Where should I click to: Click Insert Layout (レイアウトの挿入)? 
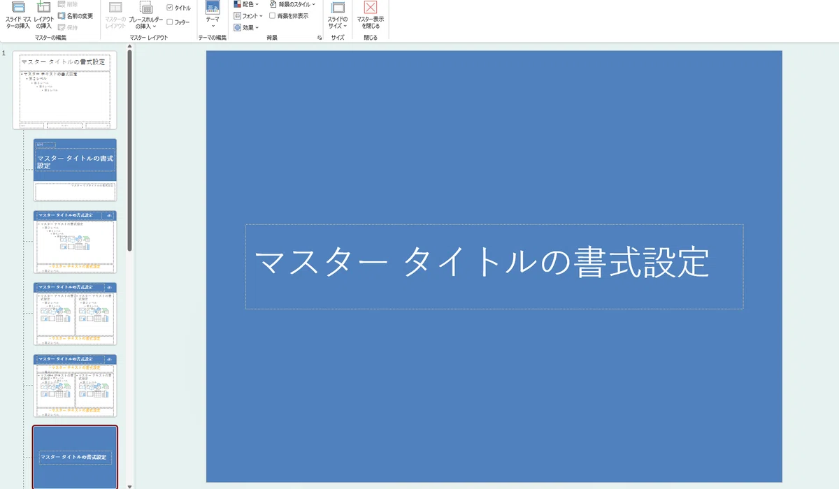coord(44,15)
